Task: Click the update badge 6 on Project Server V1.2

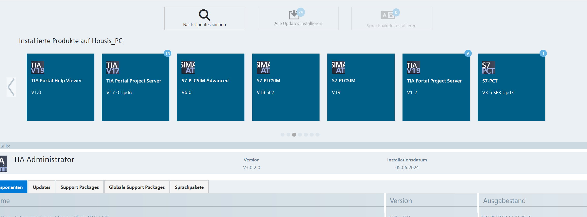Action: coord(468,54)
